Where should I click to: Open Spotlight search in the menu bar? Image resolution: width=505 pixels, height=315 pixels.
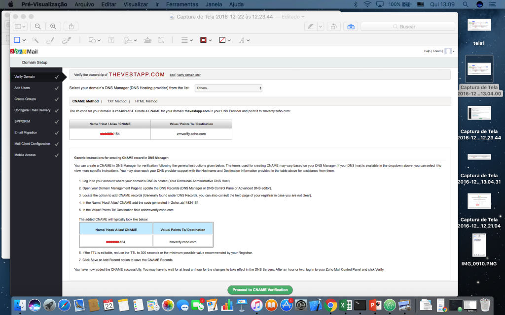point(466,4)
